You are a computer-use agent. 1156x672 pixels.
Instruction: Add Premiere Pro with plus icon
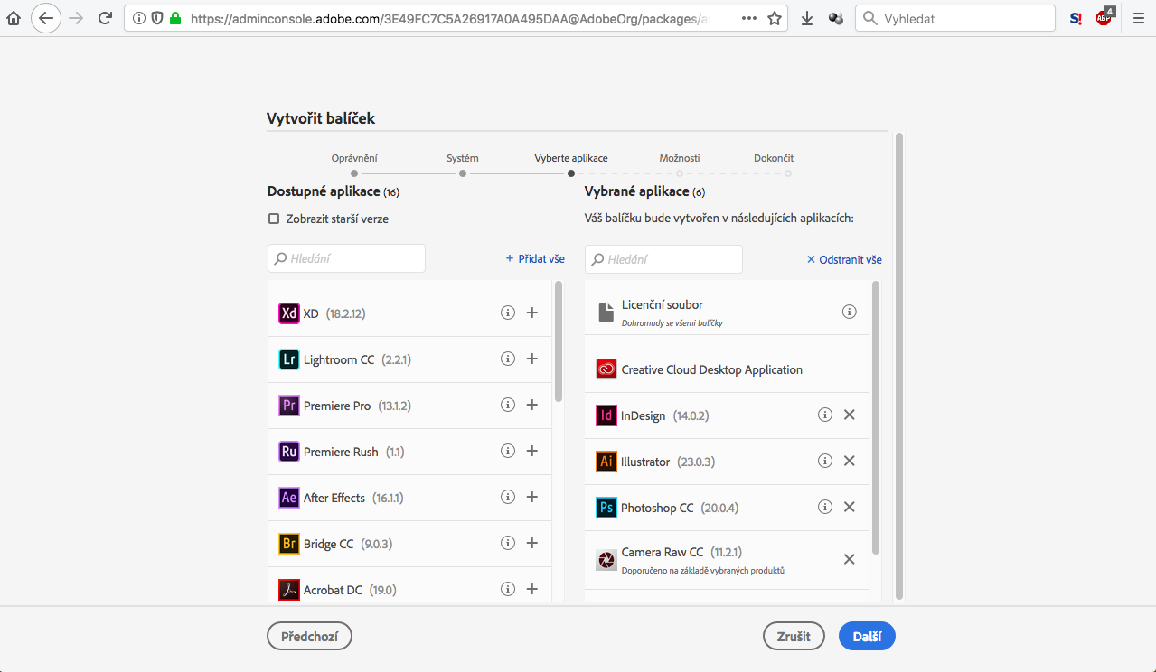click(532, 405)
